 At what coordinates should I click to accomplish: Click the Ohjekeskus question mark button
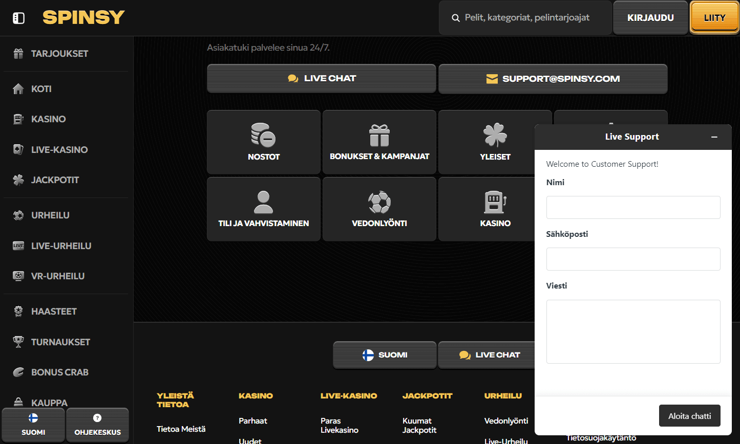tap(97, 425)
